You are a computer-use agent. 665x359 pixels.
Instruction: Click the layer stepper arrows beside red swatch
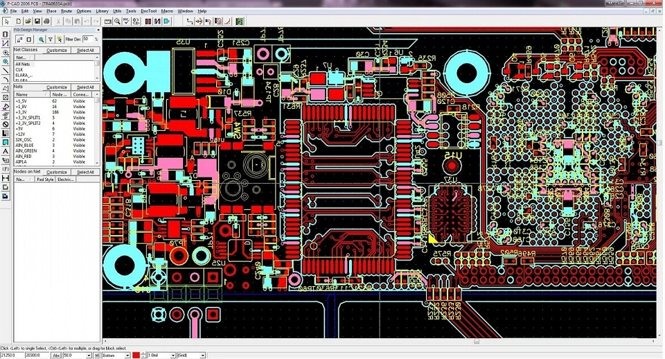(x=143, y=355)
